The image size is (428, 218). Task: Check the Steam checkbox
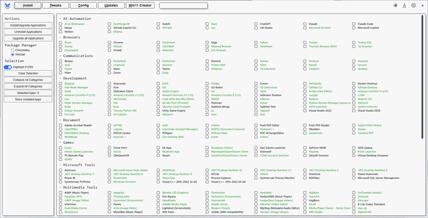pos(158,155)
